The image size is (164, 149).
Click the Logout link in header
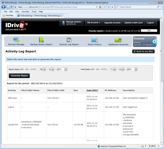pyautogui.click(x=150, y=23)
